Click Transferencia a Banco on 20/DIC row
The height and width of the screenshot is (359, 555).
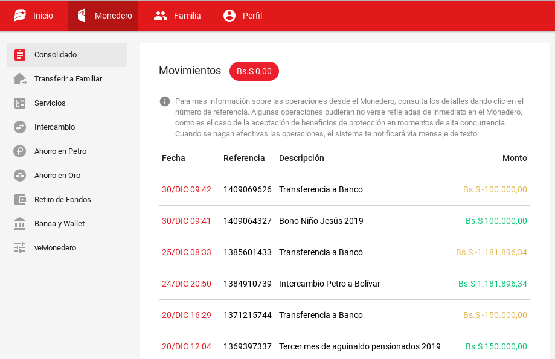coord(321,315)
